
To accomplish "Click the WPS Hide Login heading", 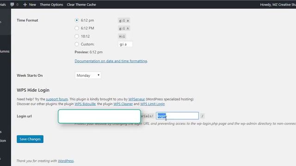I will [33, 90].
